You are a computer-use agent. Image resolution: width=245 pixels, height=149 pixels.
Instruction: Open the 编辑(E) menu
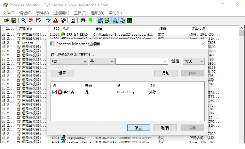tap(25, 13)
